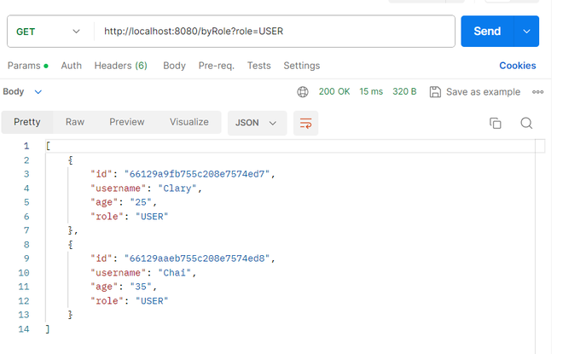563x354 pixels.
Task: Switch to the Raw view tab
Action: tap(75, 122)
